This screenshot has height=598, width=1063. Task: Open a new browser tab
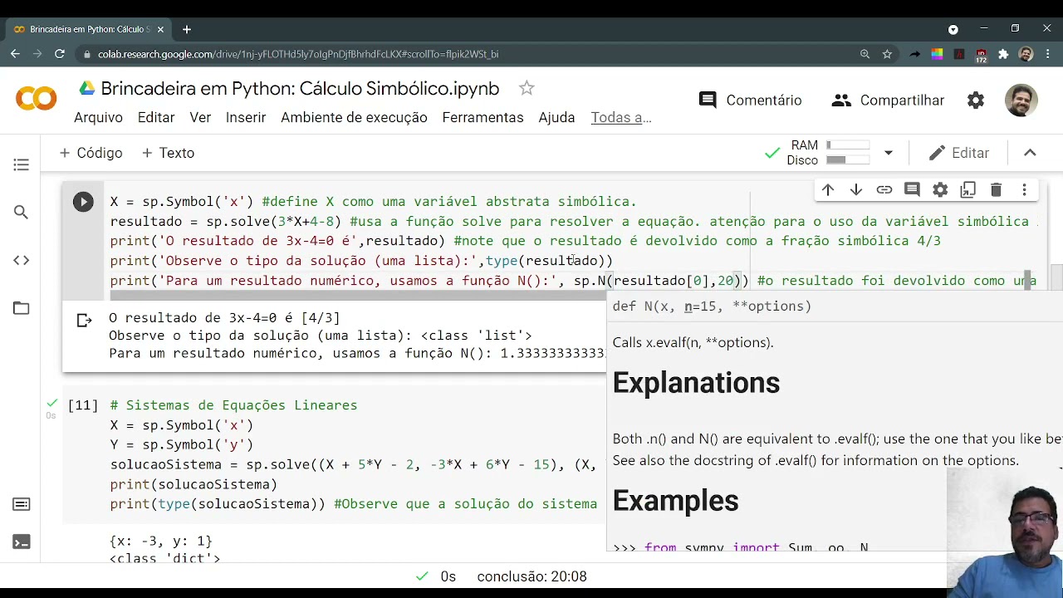pos(187,29)
